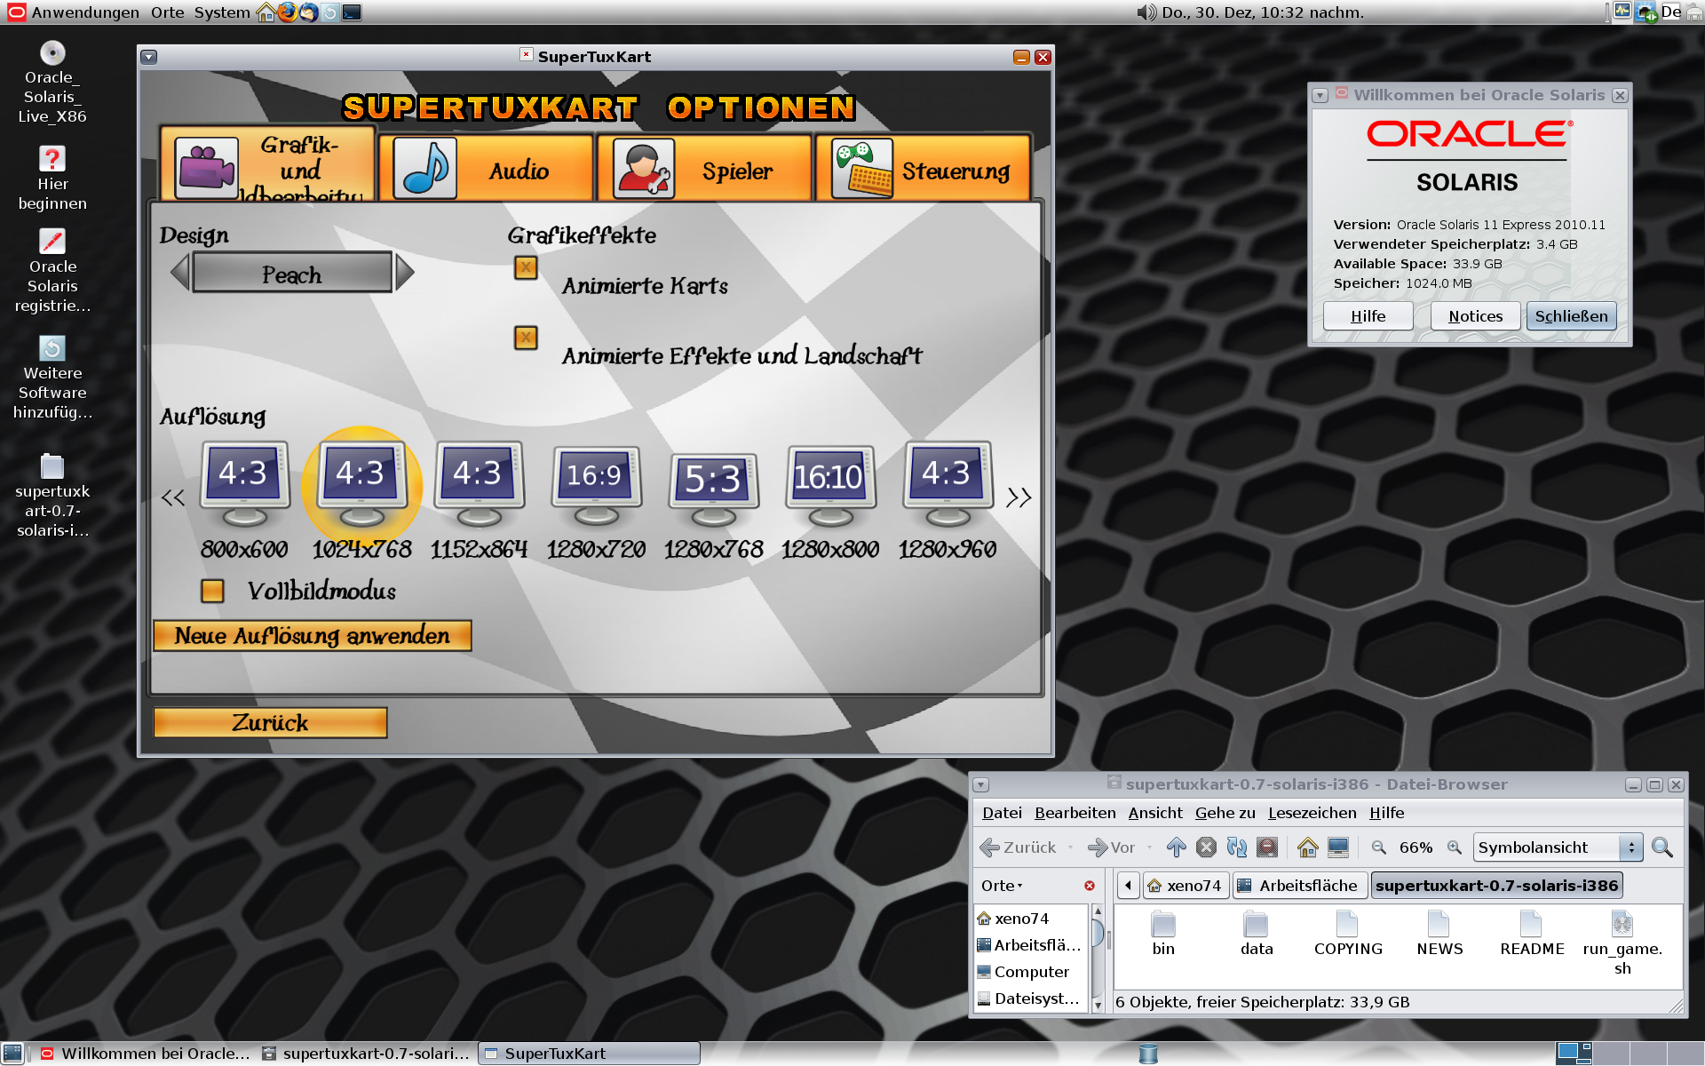
Task: Switch to the Spieler options tab
Action: (704, 169)
